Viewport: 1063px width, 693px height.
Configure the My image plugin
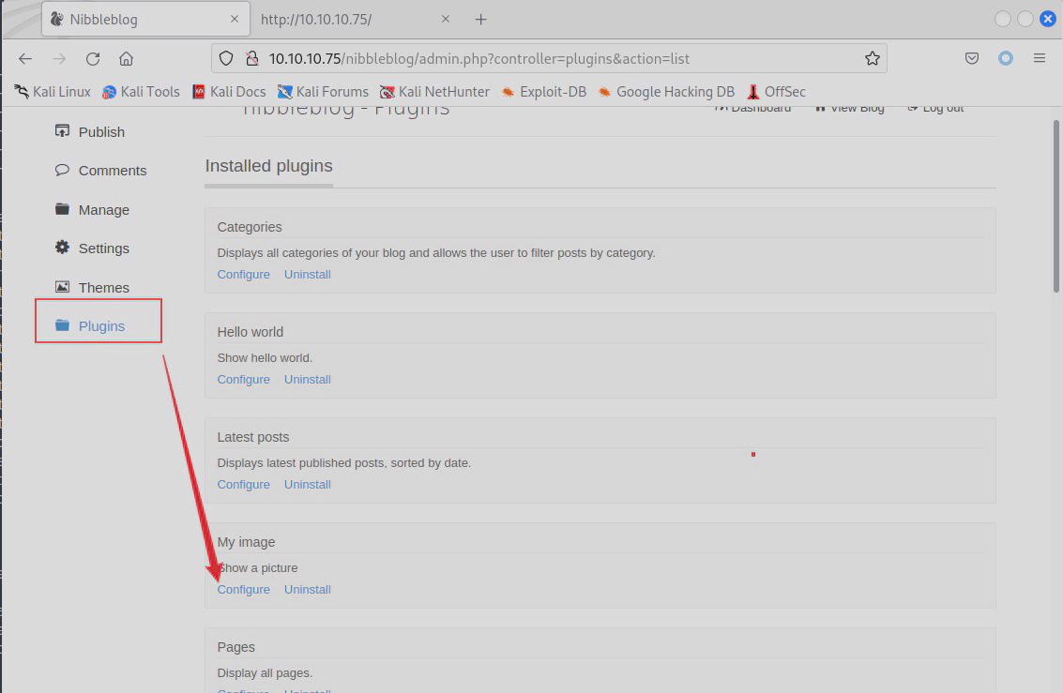243,590
